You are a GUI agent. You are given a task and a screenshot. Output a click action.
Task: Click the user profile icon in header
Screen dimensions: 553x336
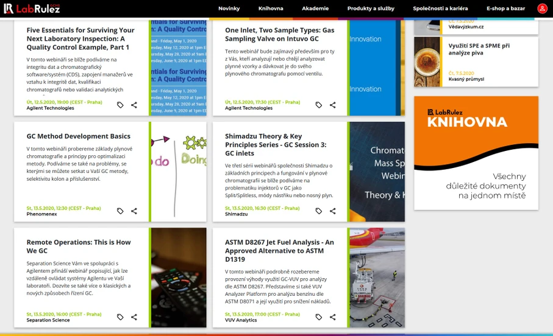[542, 9]
